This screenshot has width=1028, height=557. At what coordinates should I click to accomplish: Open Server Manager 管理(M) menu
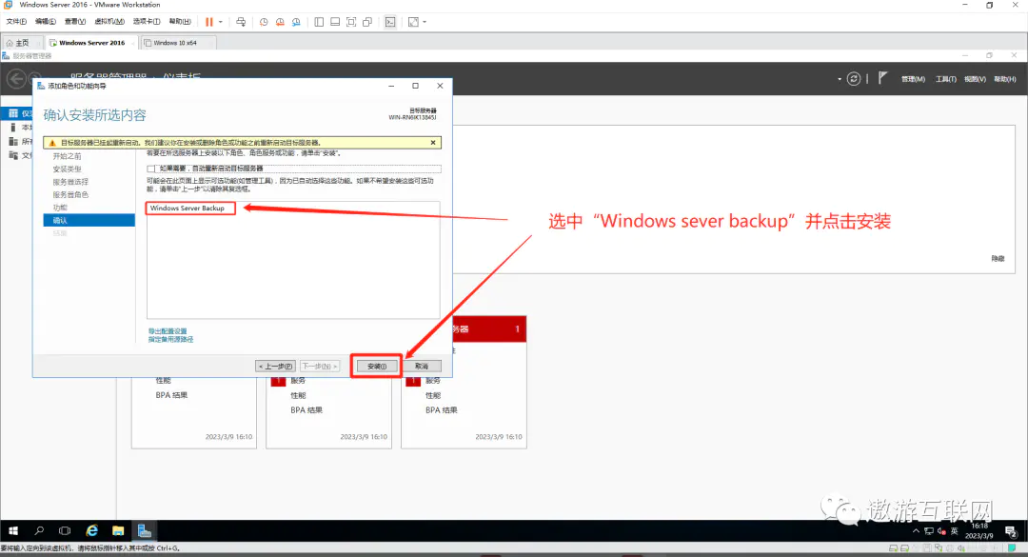tap(913, 79)
